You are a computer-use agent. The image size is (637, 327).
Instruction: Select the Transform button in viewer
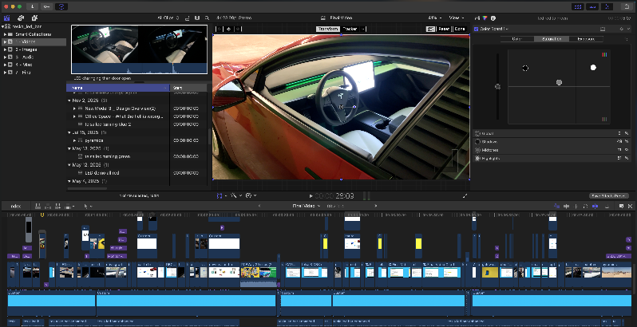(328, 29)
